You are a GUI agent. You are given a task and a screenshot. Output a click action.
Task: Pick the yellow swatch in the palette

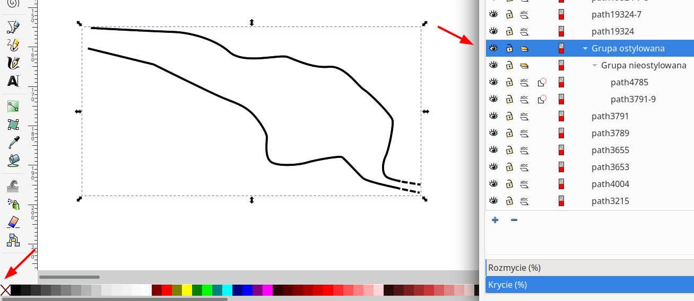click(187, 290)
